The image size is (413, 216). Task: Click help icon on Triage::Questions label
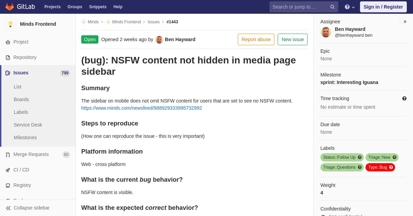point(360,167)
